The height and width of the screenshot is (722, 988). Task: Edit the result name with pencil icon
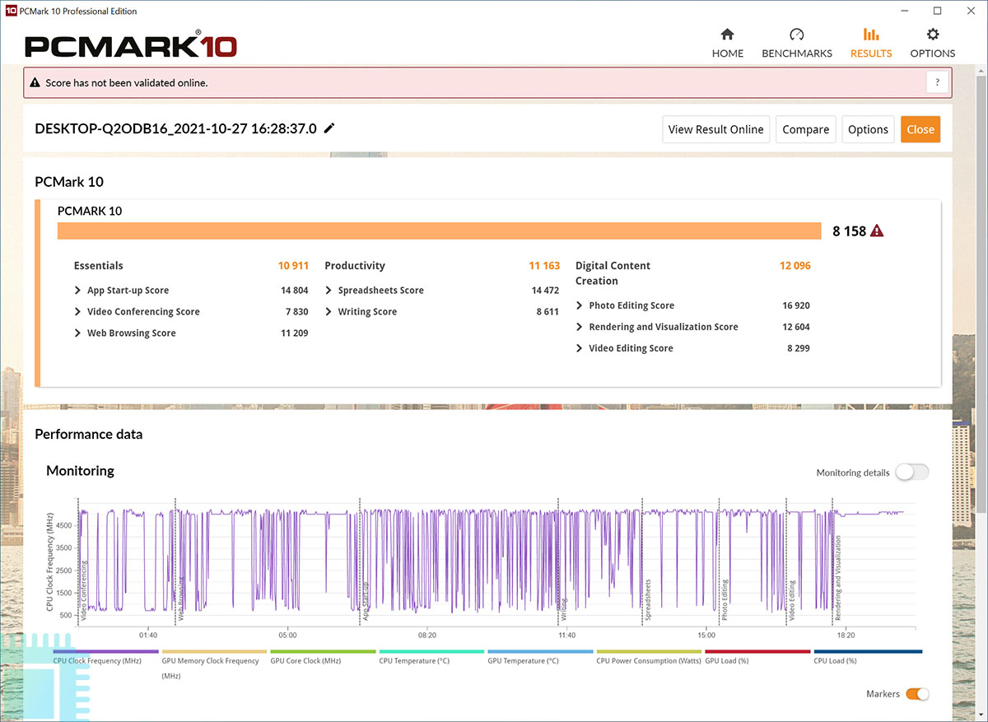click(329, 128)
